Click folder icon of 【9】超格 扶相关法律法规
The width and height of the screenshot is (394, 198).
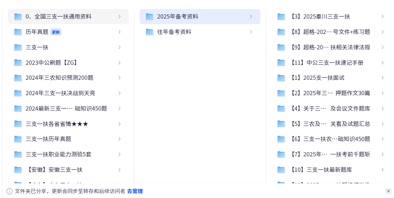point(281,47)
